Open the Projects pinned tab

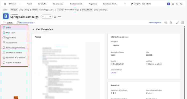coord(29,4)
